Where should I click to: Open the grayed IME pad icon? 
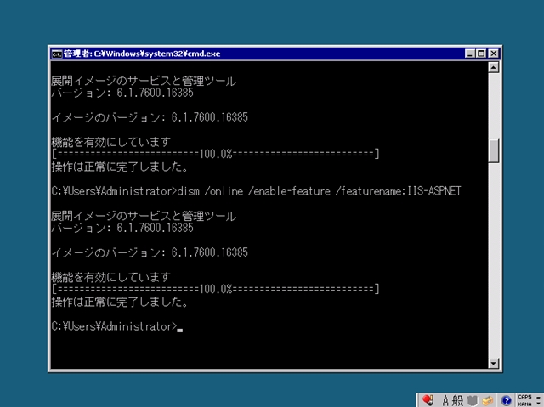click(473, 401)
